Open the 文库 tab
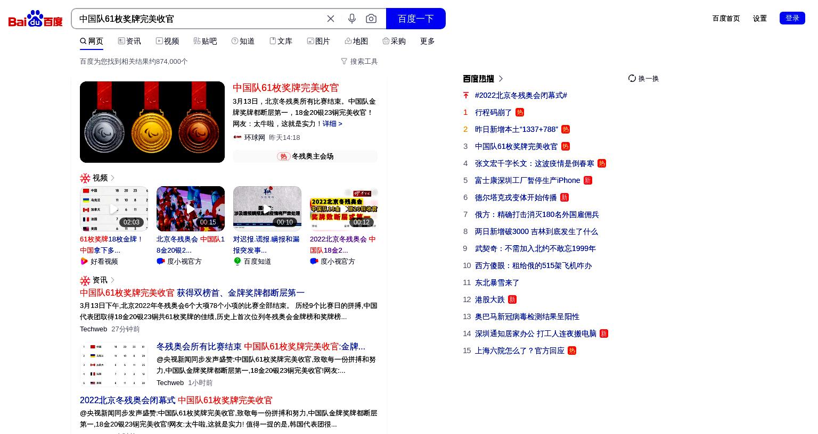 [x=281, y=41]
